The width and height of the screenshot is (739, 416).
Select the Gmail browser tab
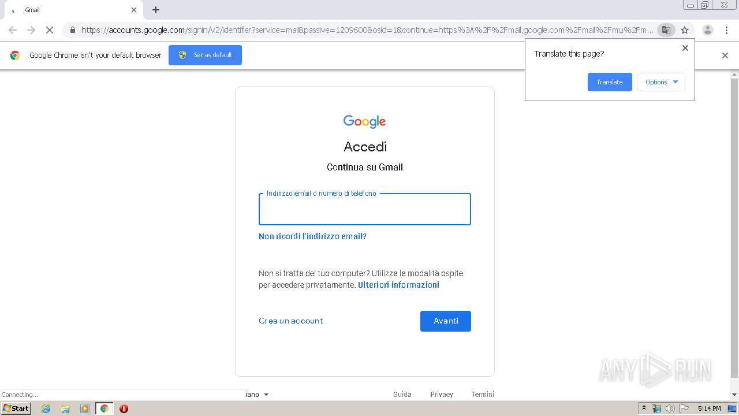tap(73, 10)
